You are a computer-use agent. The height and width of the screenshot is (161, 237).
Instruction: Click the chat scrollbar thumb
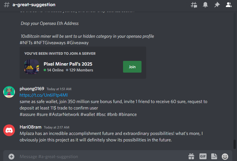tap(235, 144)
